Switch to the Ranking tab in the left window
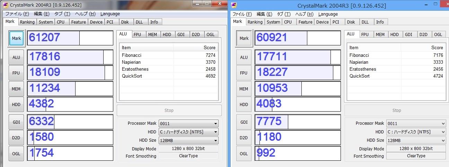This screenshot has width=449, height=167. (27, 22)
